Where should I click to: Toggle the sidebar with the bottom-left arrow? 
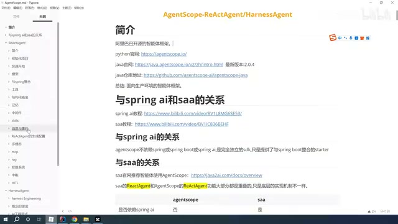63,211
